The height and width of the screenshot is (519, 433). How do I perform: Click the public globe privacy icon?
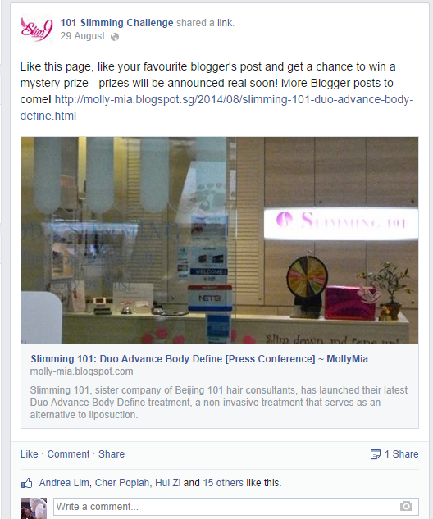coord(115,37)
